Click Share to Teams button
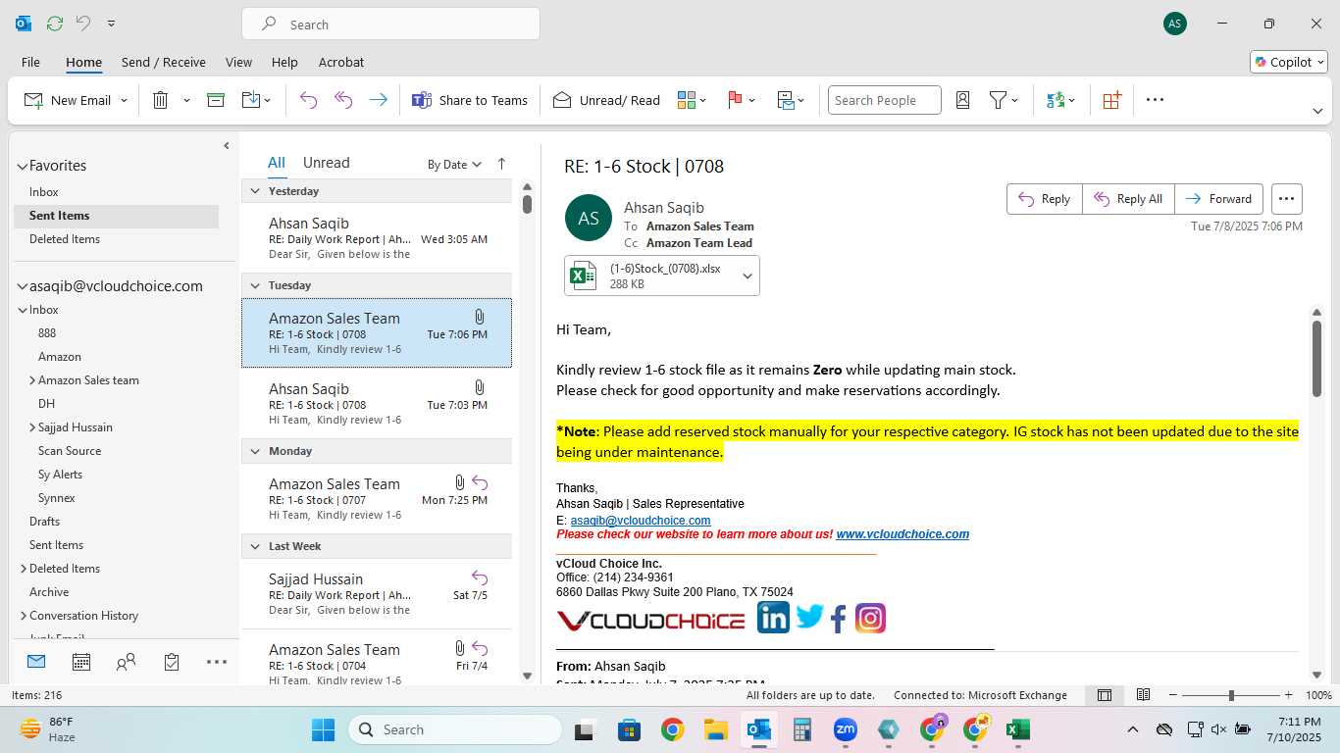The width and height of the screenshot is (1340, 753). coord(469,100)
